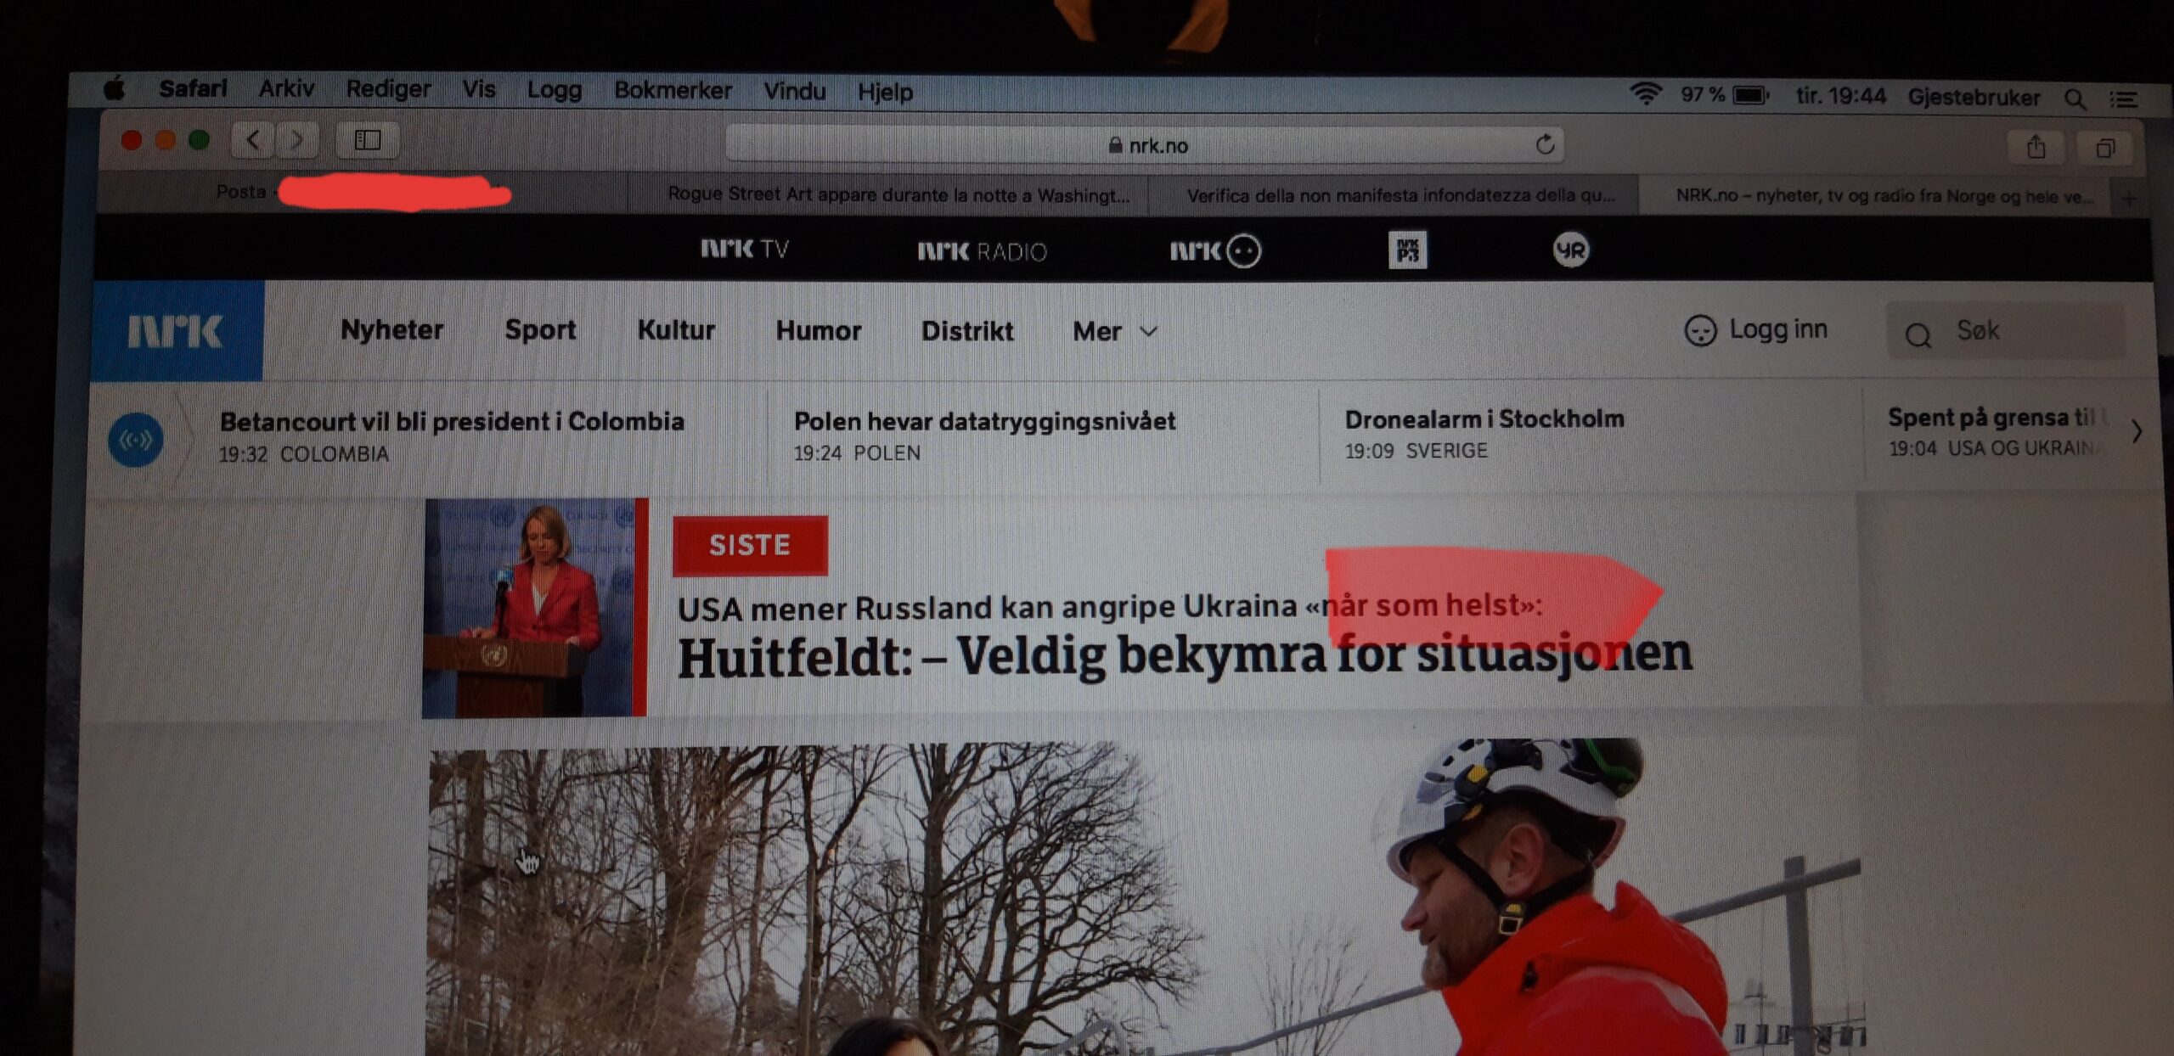Click the SISTE red label
This screenshot has width=2174, height=1056.
coord(750,545)
